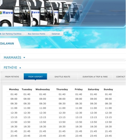Click the DALAMAN page heading
The width and height of the screenshot is (126, 140).
pyautogui.click(x=7, y=43)
